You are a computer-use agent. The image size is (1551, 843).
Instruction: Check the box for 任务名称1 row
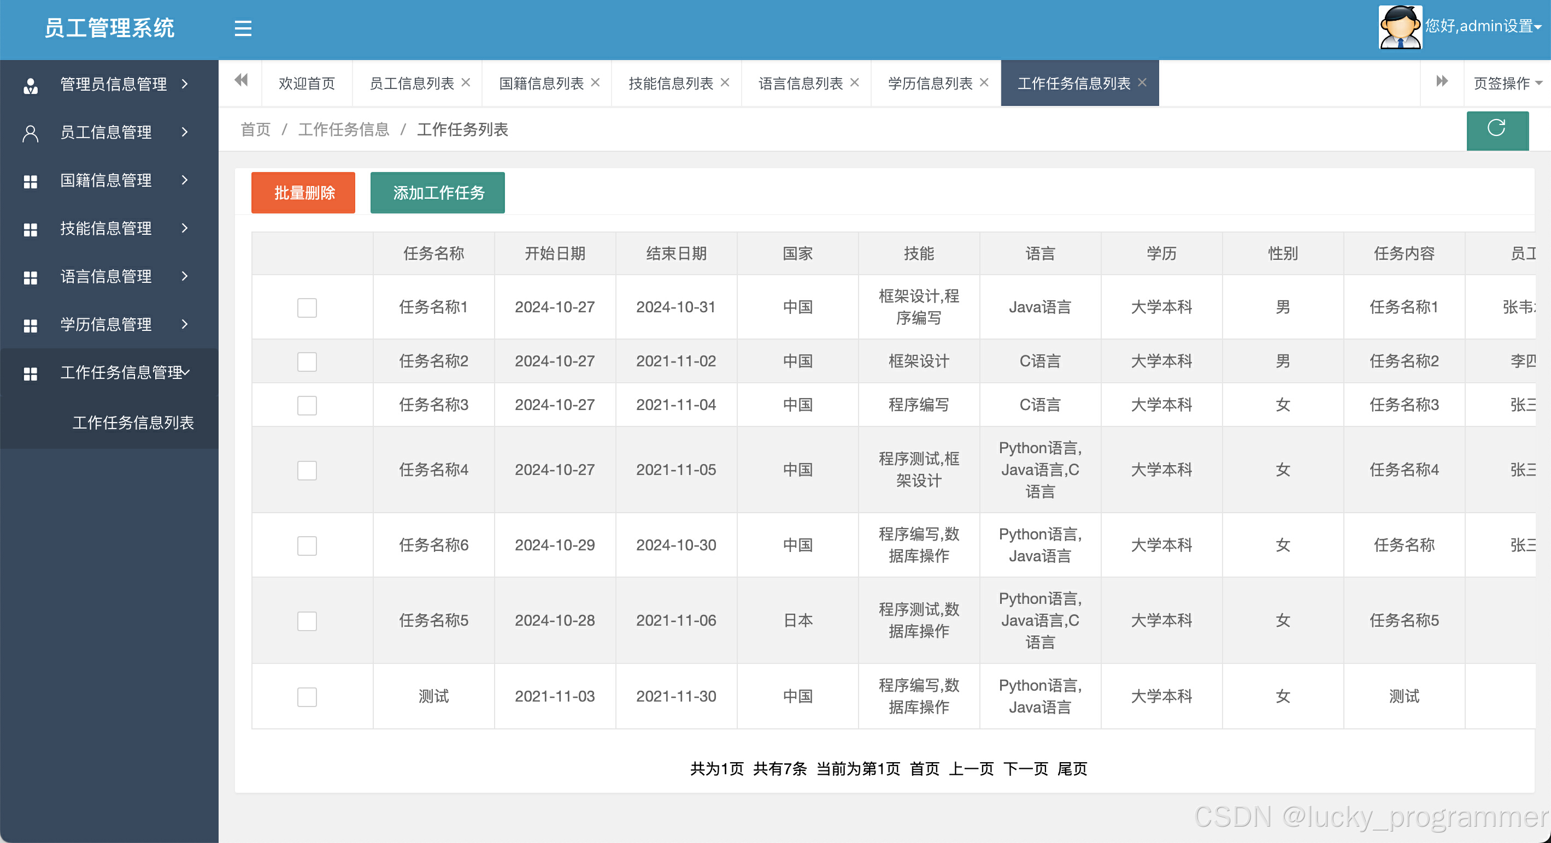point(307,307)
